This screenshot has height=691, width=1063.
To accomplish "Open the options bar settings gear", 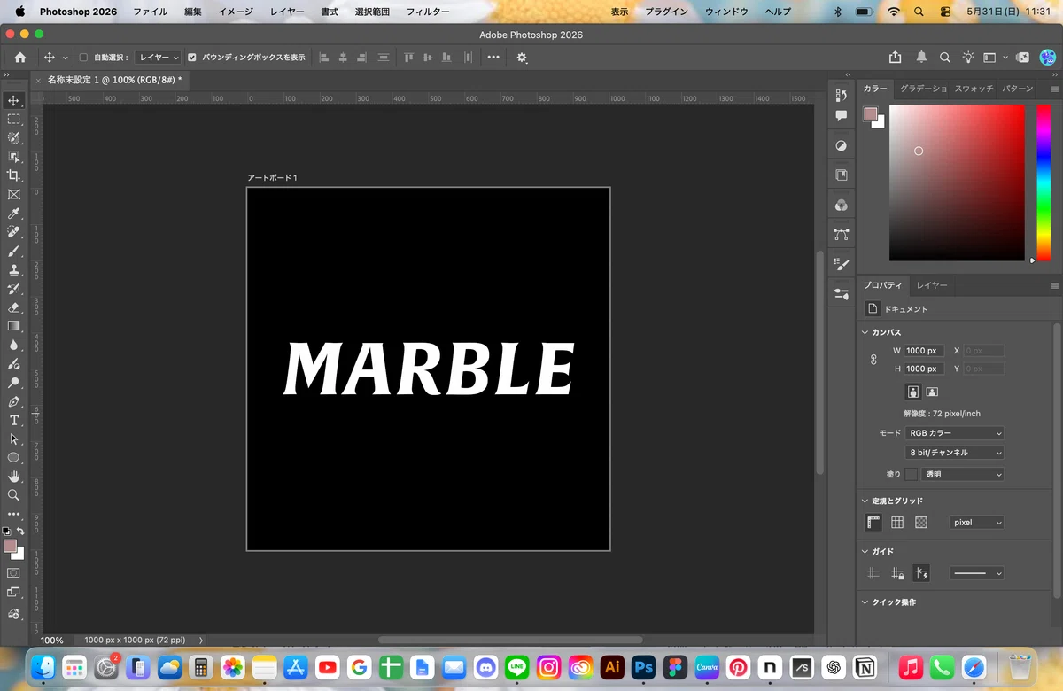I will coord(522,58).
